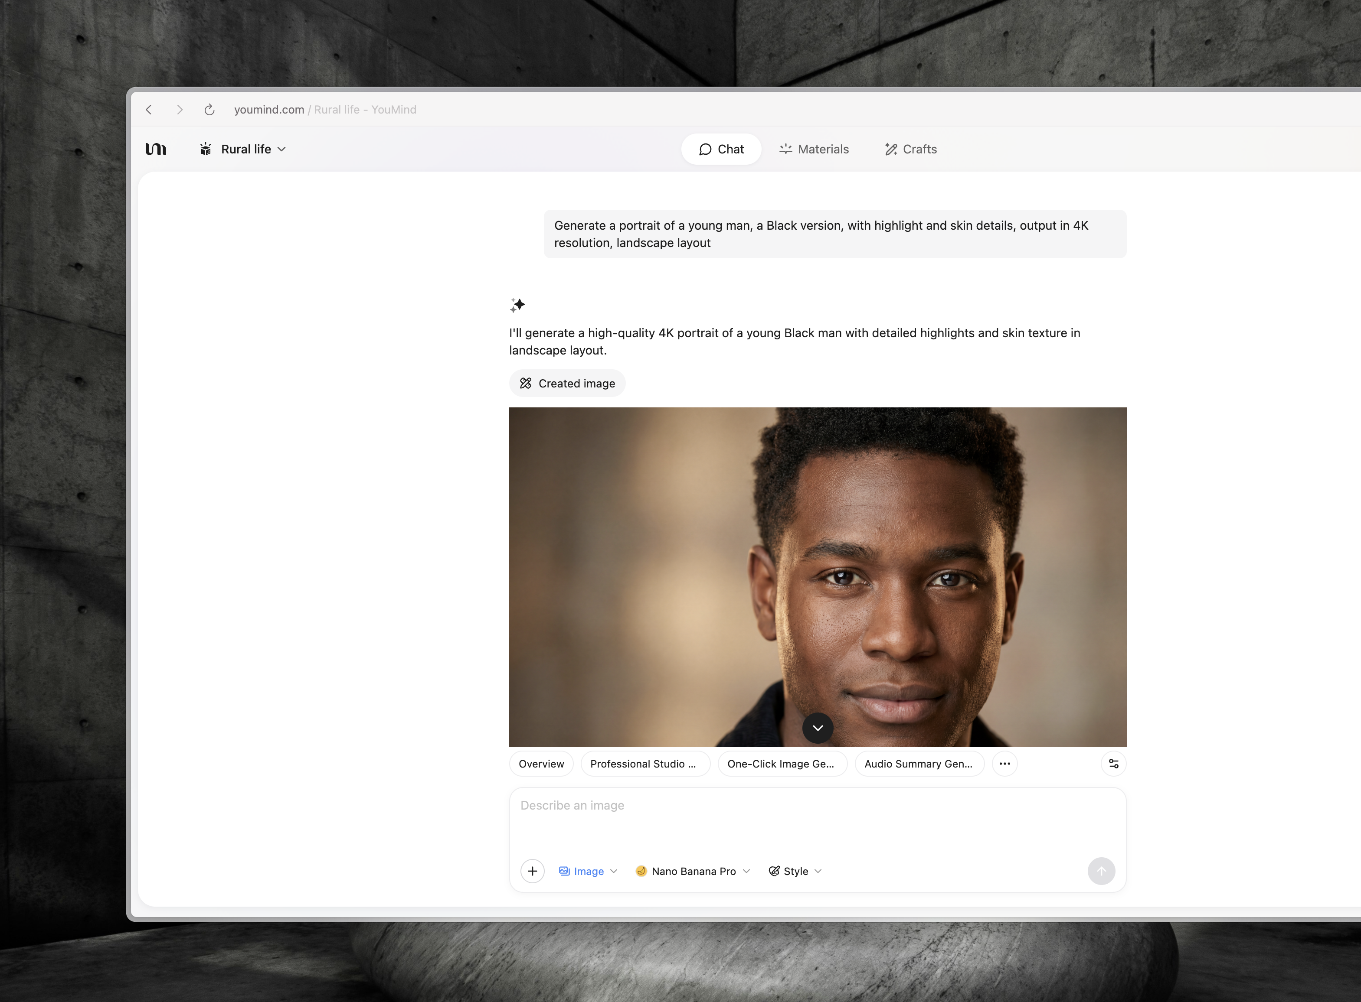This screenshot has height=1002, width=1361.
Task: Select the Chat tab
Action: click(721, 149)
